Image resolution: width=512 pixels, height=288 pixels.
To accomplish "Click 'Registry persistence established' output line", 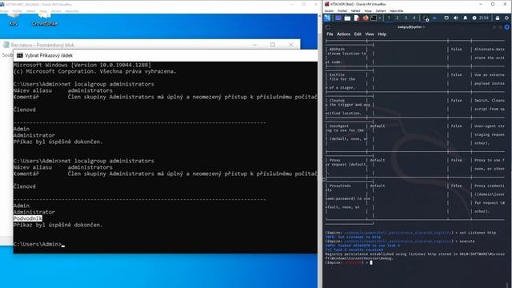I will 414,256.
